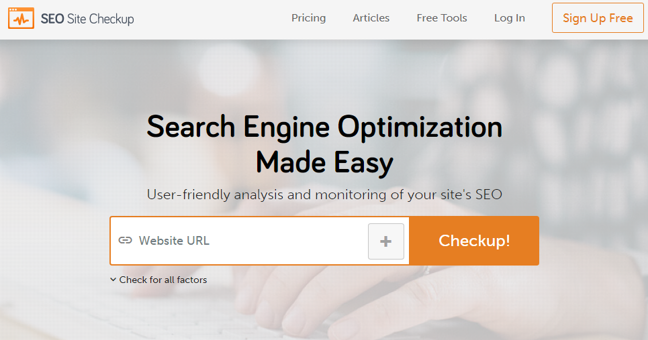Click the word Search in the headline
This screenshot has width=648, height=340.
(191, 127)
